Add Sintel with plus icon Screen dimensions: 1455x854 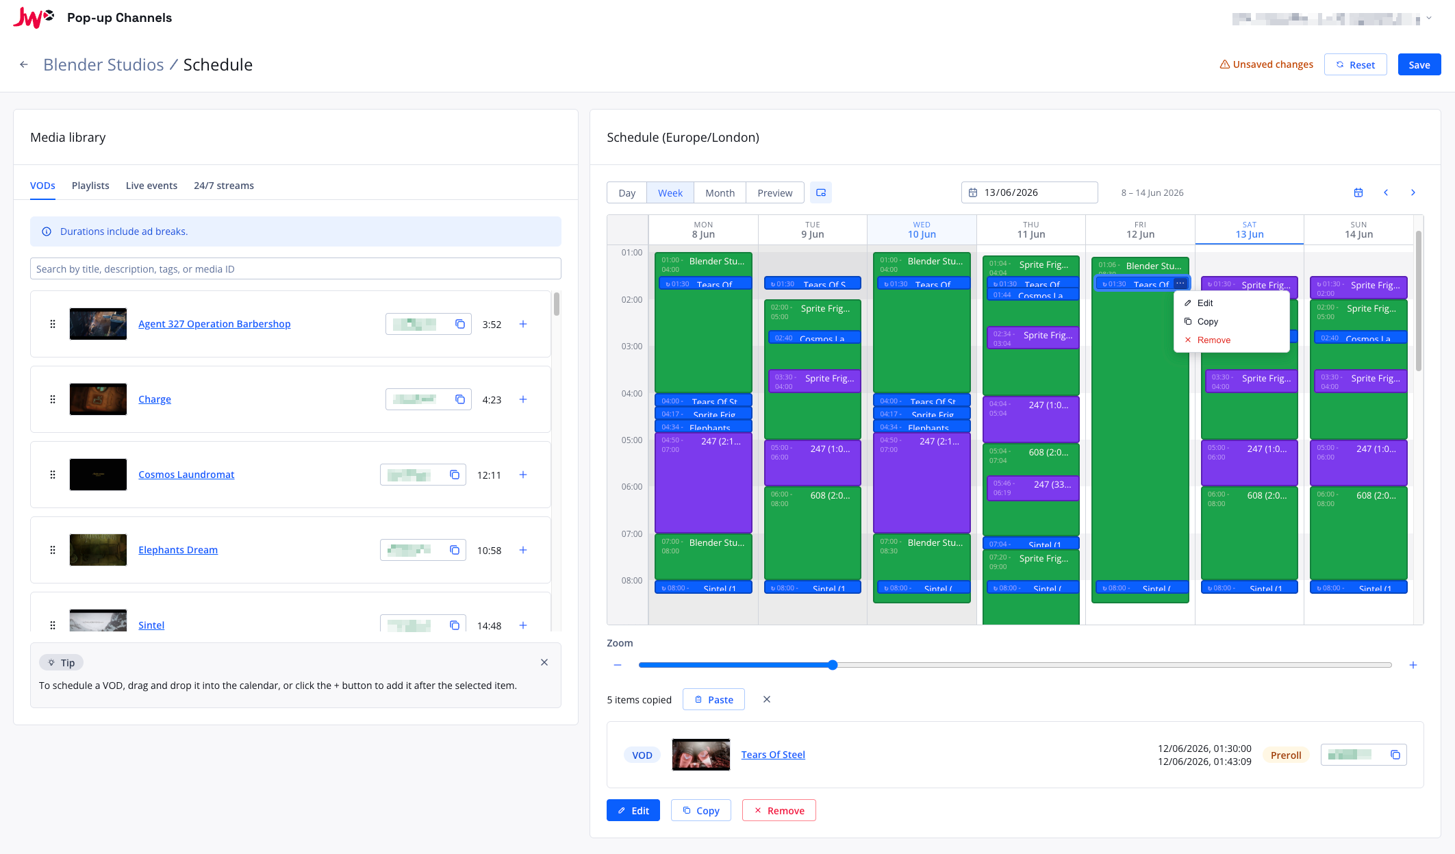coord(523,625)
